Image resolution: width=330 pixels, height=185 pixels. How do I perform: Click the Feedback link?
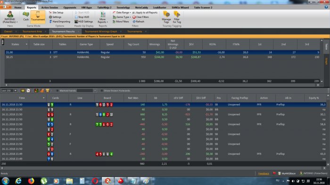(264, 173)
